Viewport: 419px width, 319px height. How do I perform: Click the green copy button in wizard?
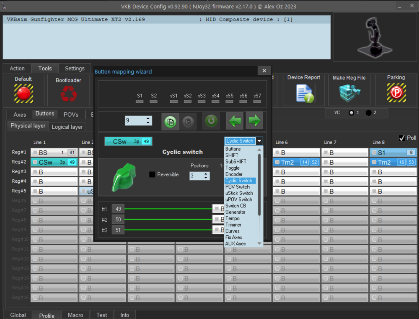(x=171, y=121)
